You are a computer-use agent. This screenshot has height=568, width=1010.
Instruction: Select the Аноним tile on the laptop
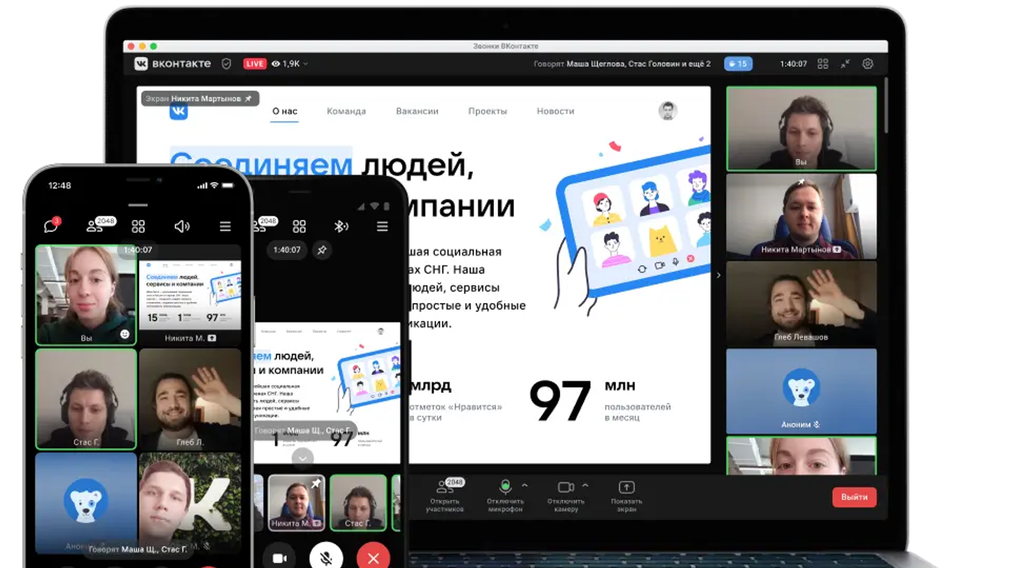click(x=801, y=391)
